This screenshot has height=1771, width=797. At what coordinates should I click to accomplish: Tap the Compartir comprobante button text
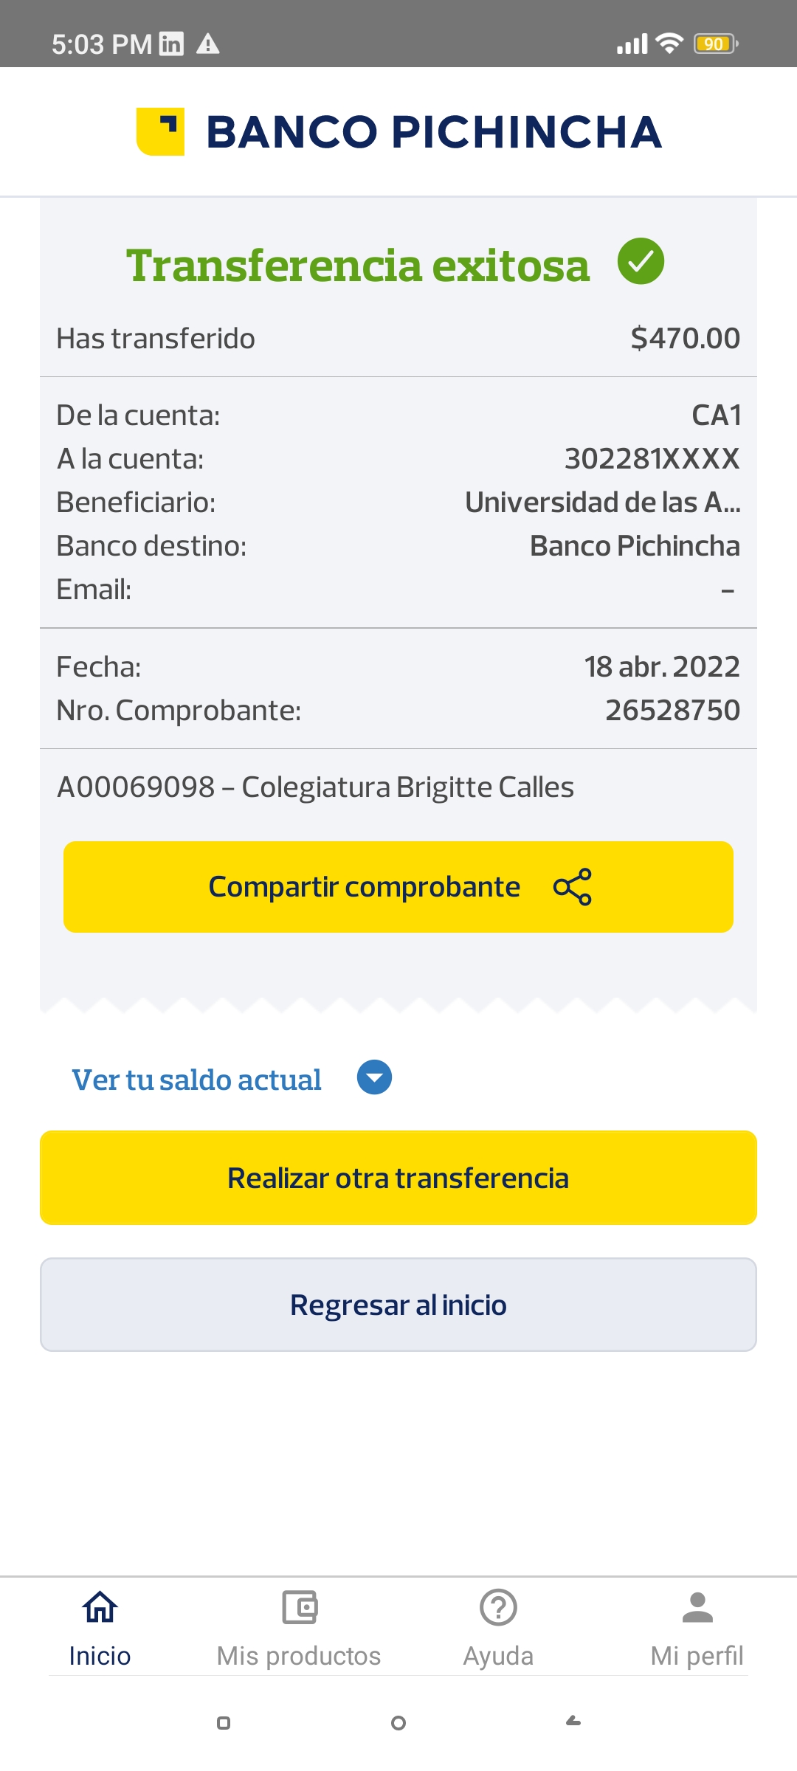coord(365,887)
